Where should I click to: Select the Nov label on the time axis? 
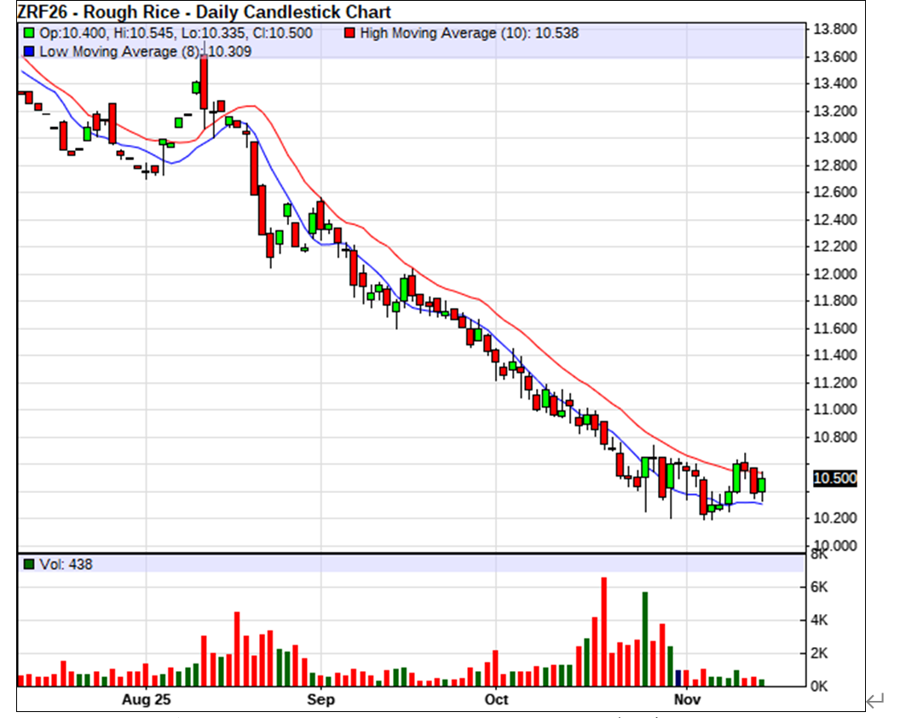point(687,701)
